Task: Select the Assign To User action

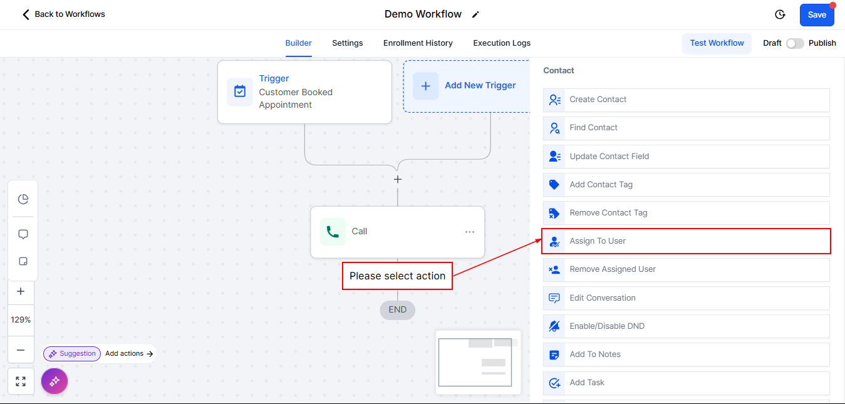Action: coord(686,241)
